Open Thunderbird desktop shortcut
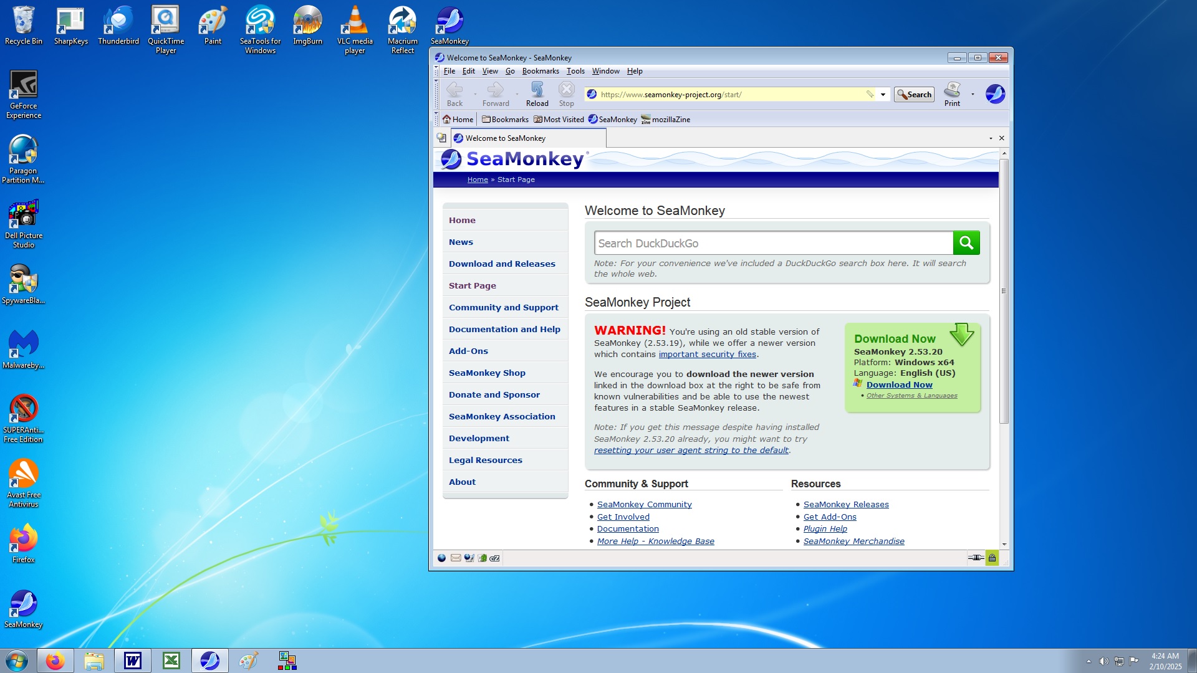1197x673 pixels. [x=118, y=26]
